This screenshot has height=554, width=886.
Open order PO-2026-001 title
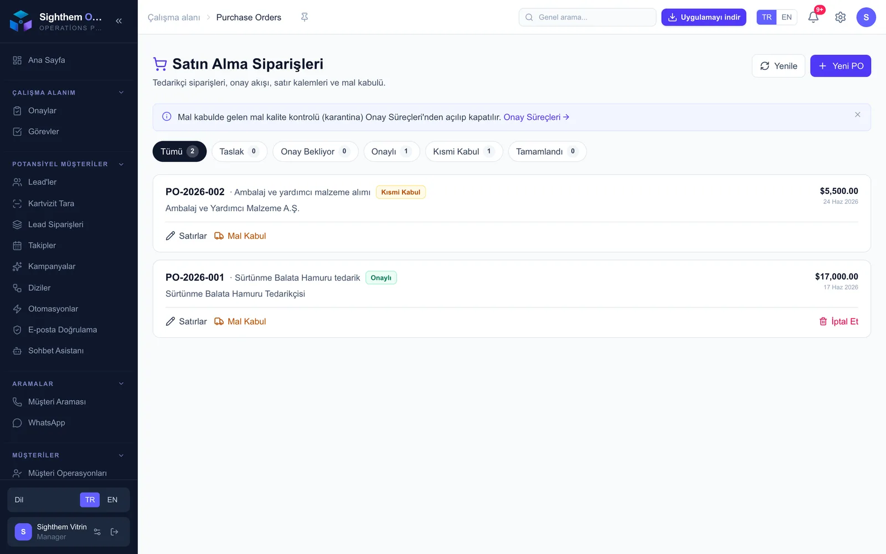pyautogui.click(x=195, y=277)
